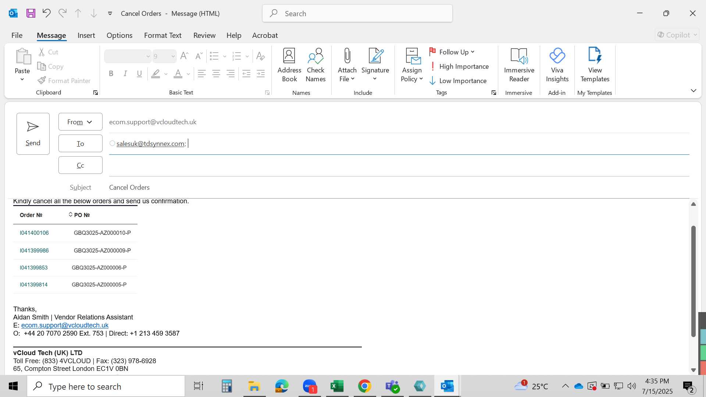Open Excel from the taskbar
Image resolution: width=706 pixels, height=397 pixels.
pos(337,386)
